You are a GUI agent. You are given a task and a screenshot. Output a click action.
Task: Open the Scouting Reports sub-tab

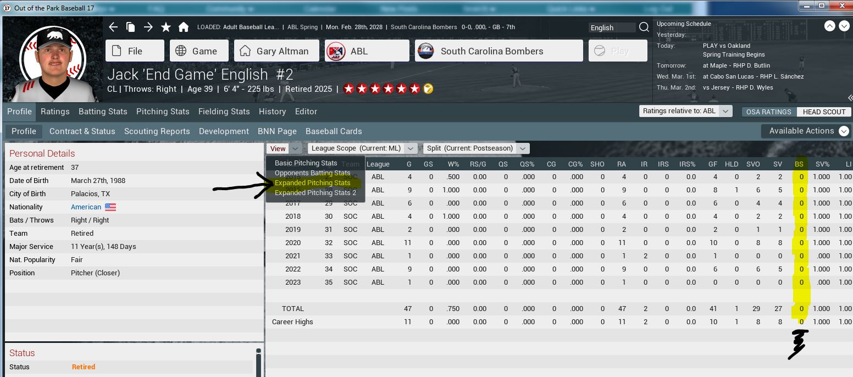pos(157,131)
